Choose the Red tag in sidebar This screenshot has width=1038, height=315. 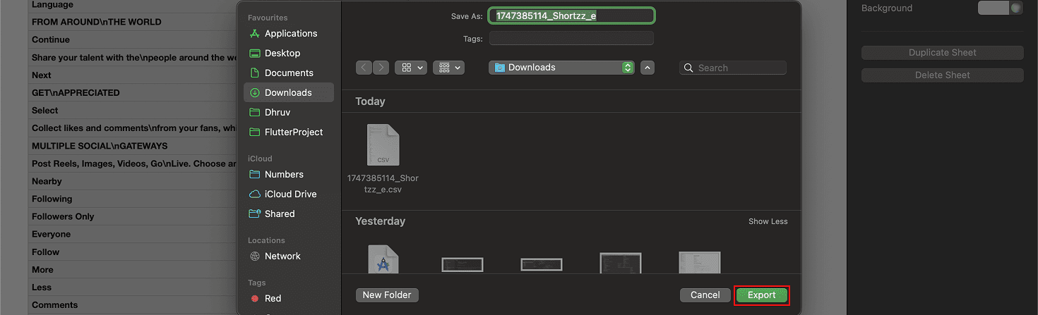[x=273, y=298]
